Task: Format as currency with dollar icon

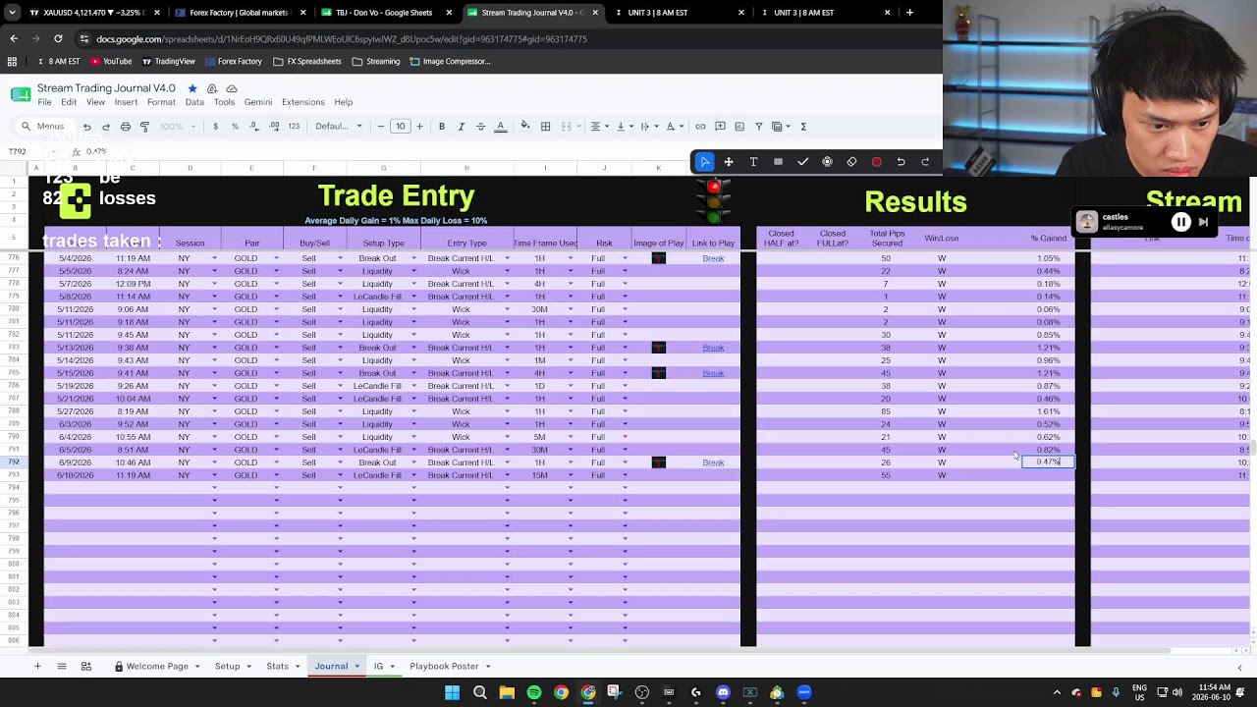Action: click(215, 127)
